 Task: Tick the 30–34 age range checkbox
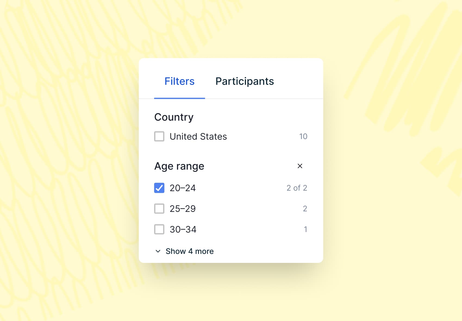[x=159, y=229]
